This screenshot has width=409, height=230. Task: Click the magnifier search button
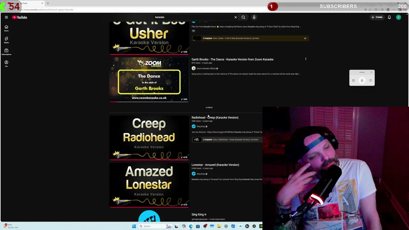point(243,17)
